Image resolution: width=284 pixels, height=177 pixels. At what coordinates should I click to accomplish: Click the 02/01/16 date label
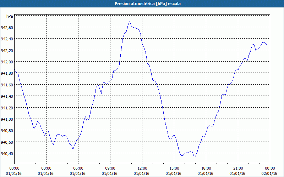[269, 173]
